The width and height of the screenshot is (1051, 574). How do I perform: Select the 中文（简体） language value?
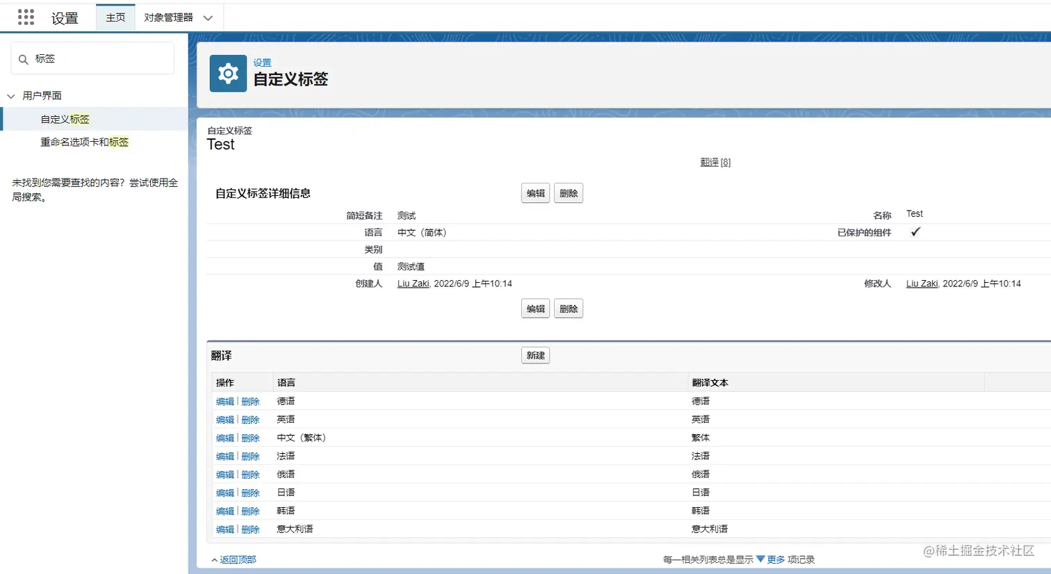(422, 233)
